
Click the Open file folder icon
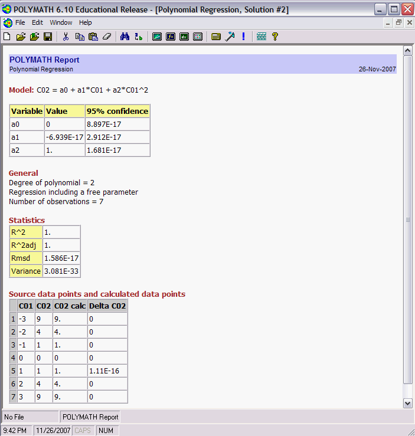[21, 37]
